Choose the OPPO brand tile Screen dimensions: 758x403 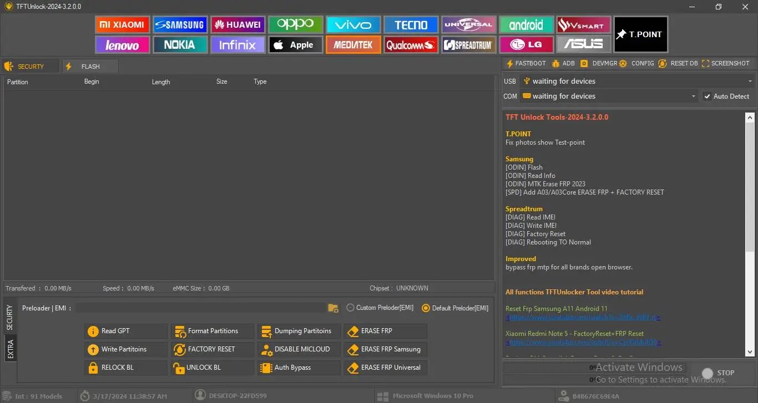click(x=295, y=24)
